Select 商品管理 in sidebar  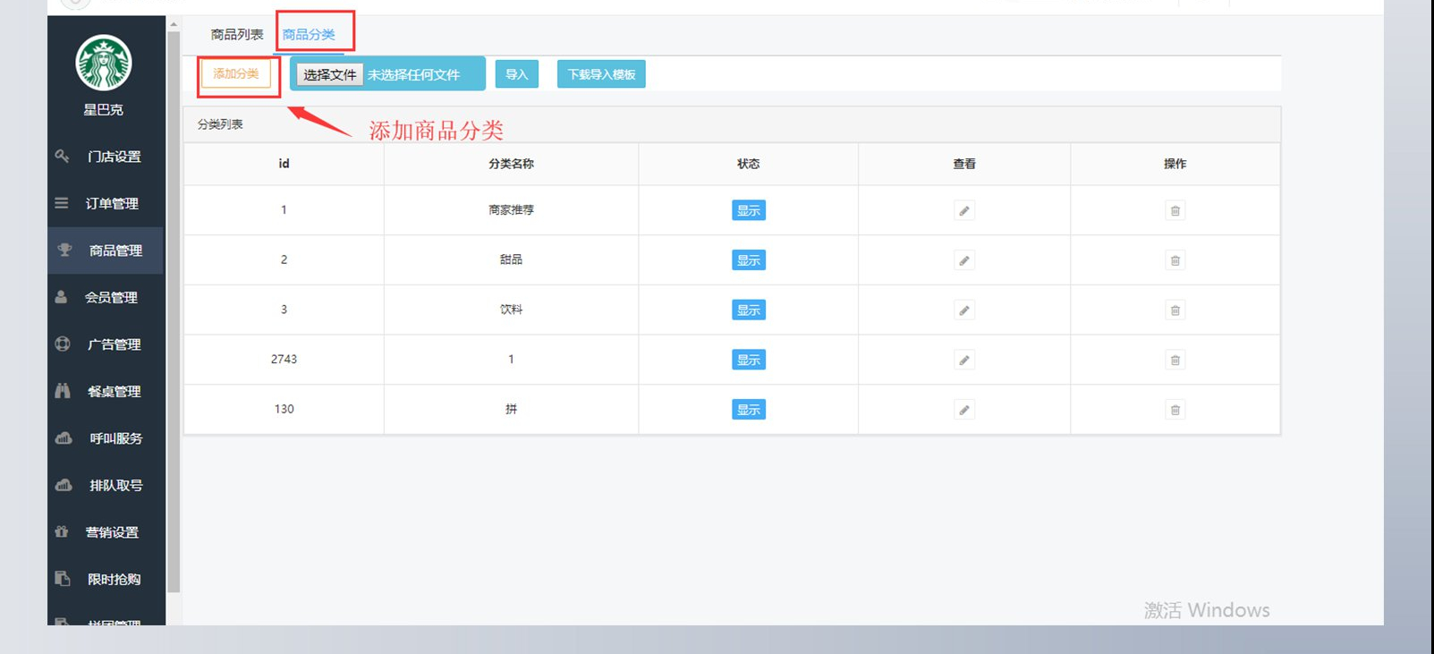[x=106, y=251]
